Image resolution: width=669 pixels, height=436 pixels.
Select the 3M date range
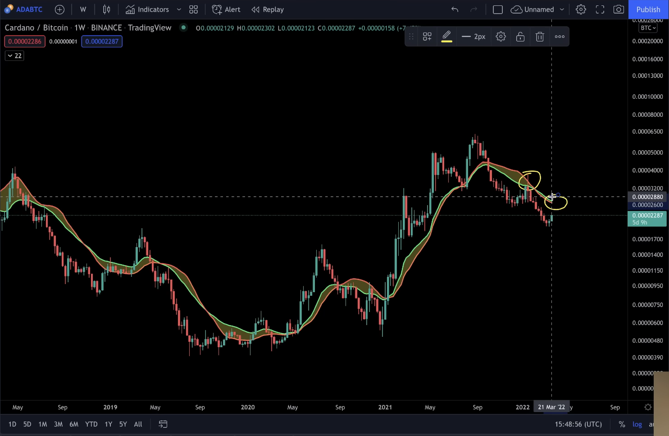point(58,424)
